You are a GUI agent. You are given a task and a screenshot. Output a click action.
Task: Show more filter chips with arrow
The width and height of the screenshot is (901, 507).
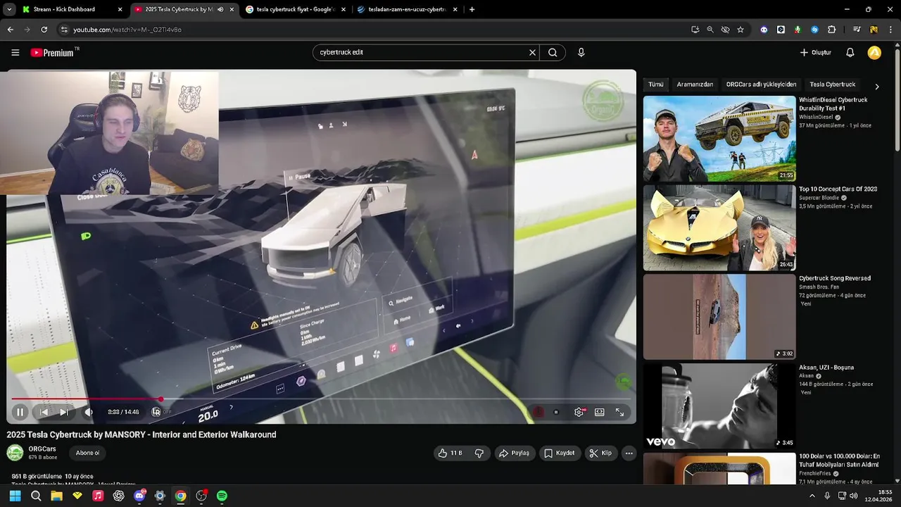point(877,87)
